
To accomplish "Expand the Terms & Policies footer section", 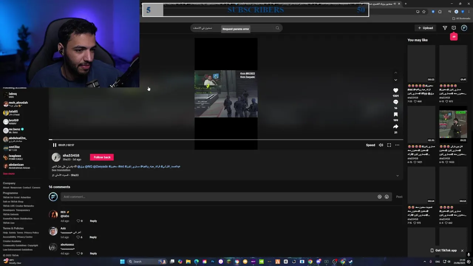I will pos(13,228).
